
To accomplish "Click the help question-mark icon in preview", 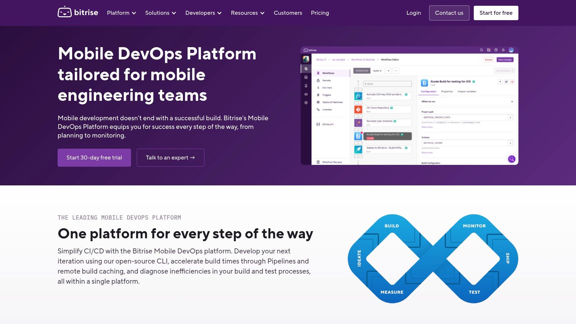I will click(x=496, y=50).
